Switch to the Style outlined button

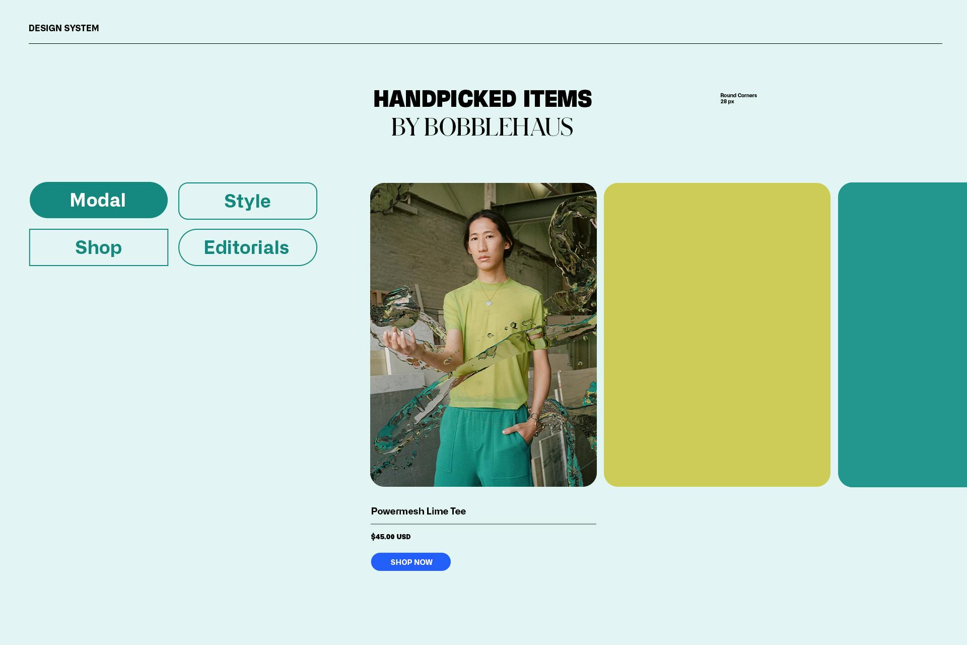(248, 201)
